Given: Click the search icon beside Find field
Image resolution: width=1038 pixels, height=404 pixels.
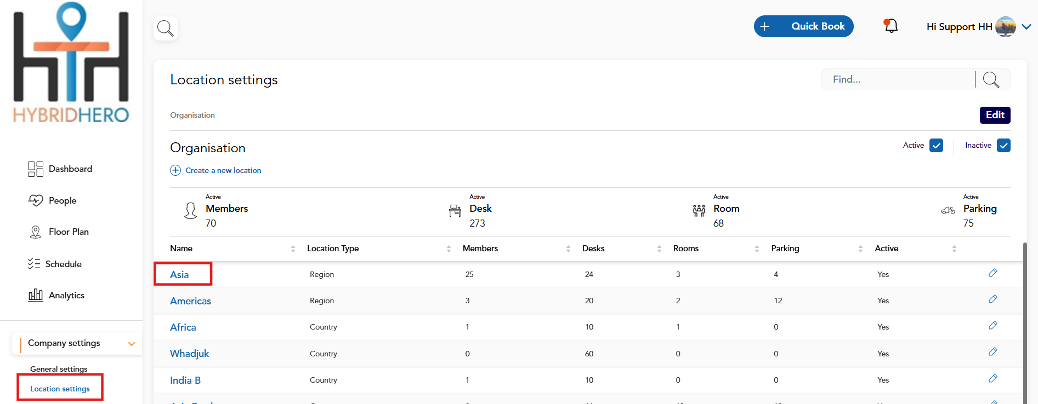Looking at the screenshot, I should click(x=991, y=80).
